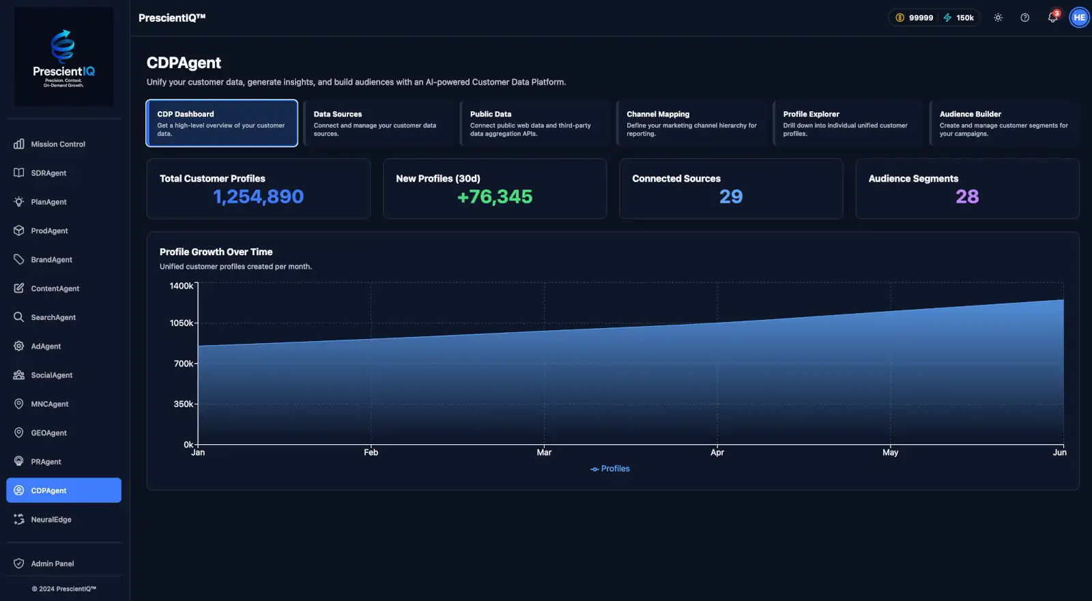
Task: Click the Admin Panel shield icon
Action: point(19,563)
